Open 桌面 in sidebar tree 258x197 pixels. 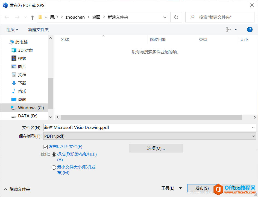19,100
